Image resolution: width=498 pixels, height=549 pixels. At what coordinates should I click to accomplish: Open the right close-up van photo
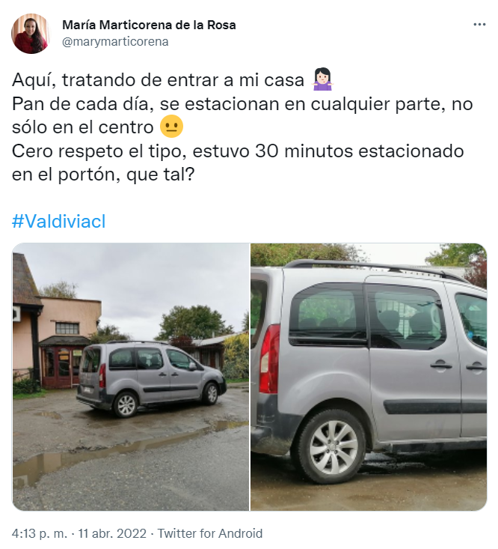click(x=369, y=377)
